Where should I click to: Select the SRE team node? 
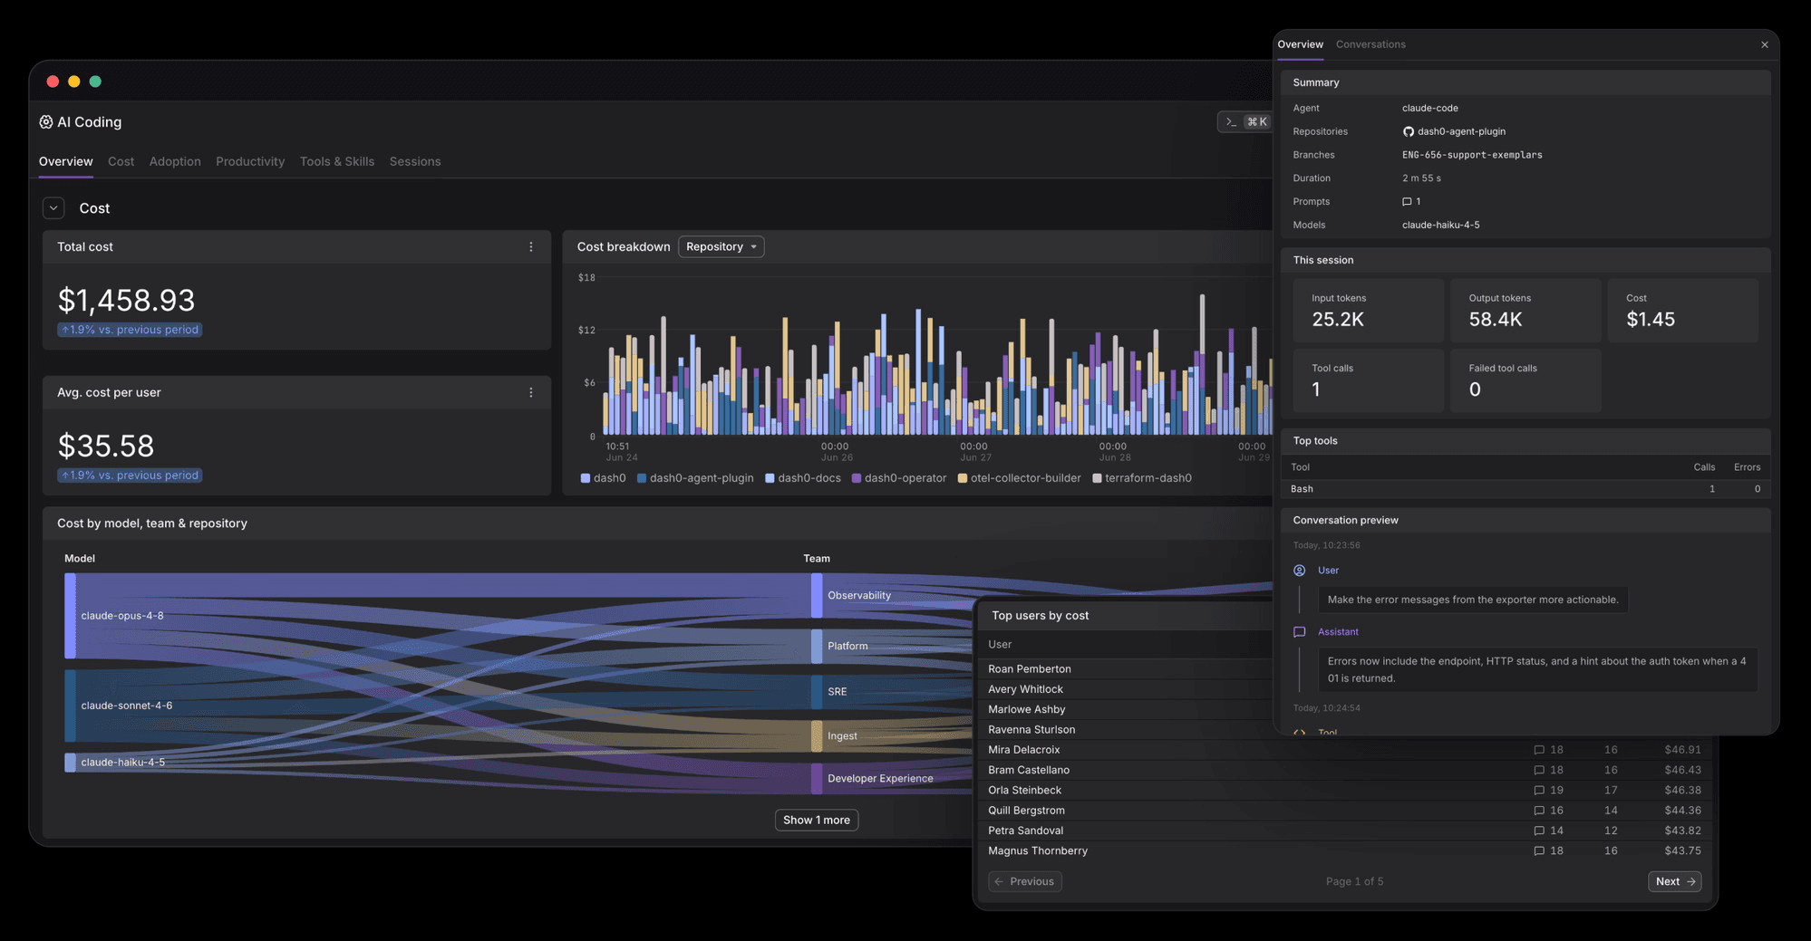click(817, 692)
